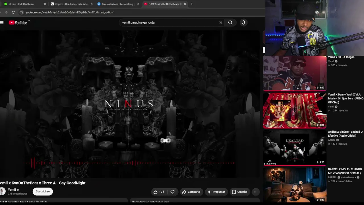
Task: Go forward in browser history
Action: point(6,12)
